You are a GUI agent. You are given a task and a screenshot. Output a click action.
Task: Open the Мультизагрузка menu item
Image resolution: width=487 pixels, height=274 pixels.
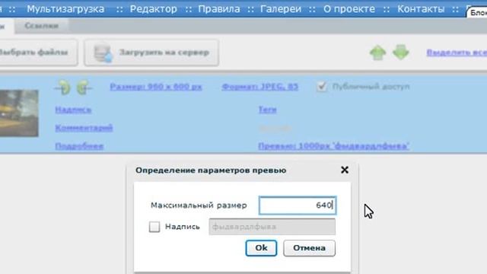65,9
